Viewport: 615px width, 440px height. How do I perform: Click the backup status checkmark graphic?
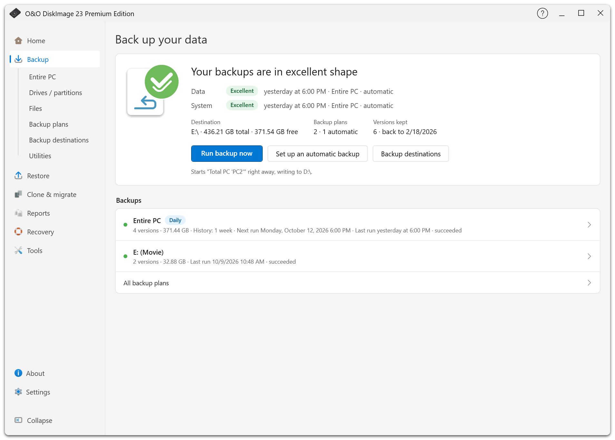[152, 91]
